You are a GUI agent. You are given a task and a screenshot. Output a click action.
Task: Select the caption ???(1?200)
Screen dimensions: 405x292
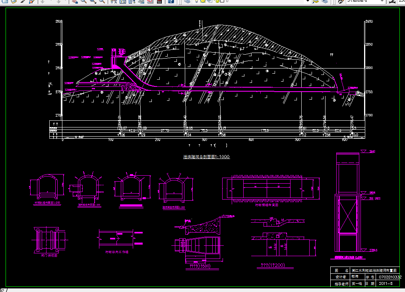point(273,265)
